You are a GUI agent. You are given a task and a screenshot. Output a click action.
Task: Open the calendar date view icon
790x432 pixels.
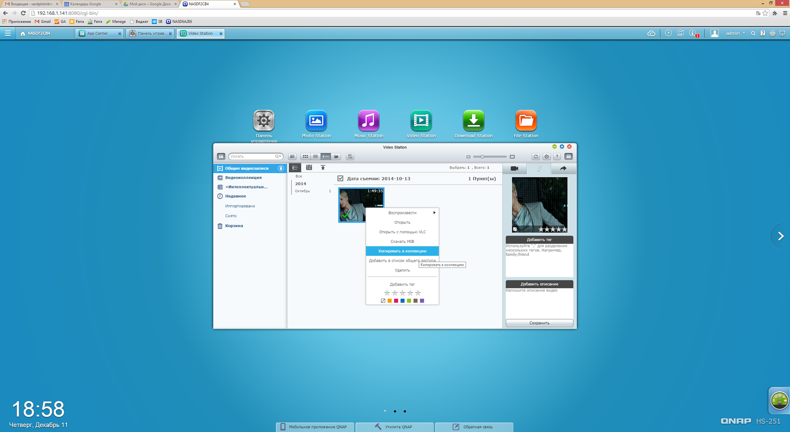[x=309, y=168]
